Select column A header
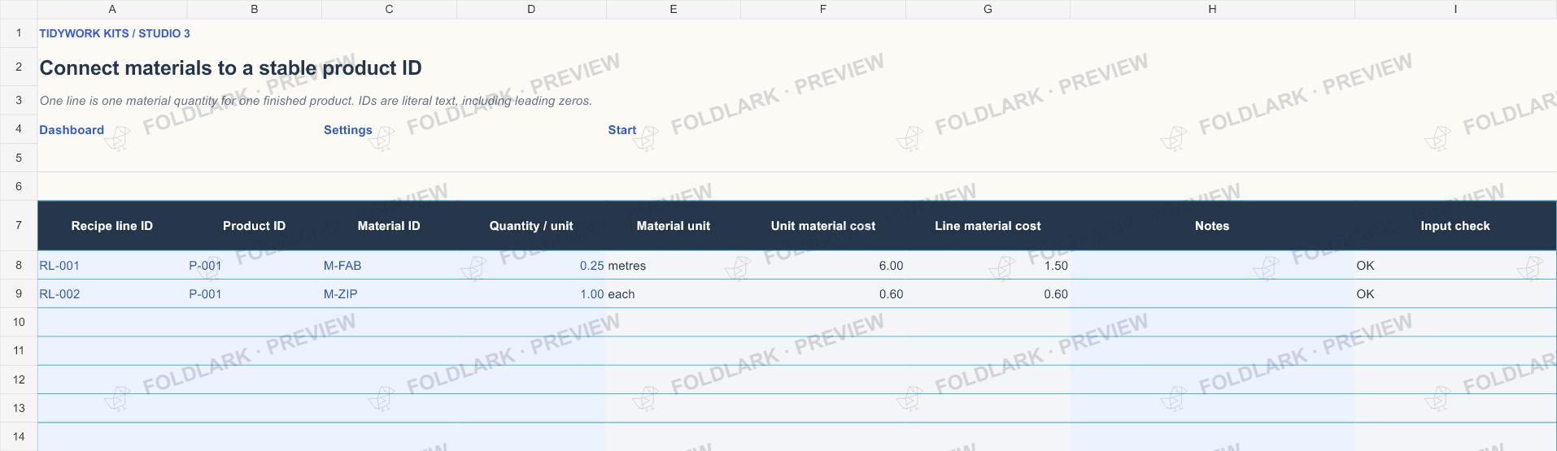Viewport: 1557px width, 451px height. pyautogui.click(x=112, y=9)
